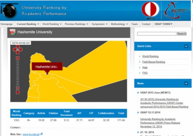Screen dimensions: 193x136
Task: Click external link icon beside web site
Action: click(x=41, y=134)
